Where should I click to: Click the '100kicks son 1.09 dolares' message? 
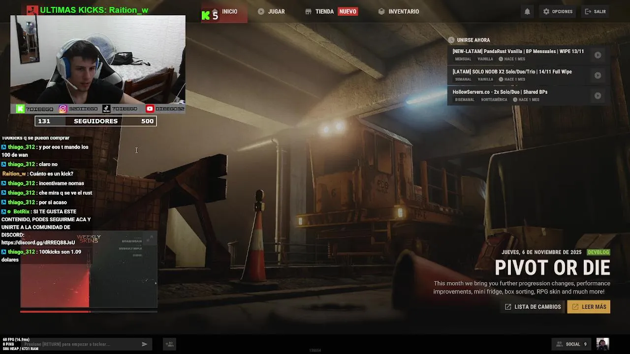pyautogui.click(x=41, y=256)
